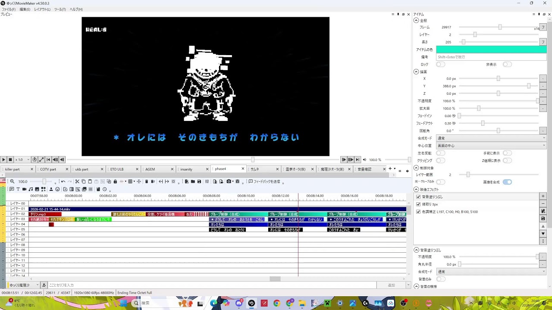Collapse the 描画 section
Viewport: 552px width, 310px height.
click(x=416, y=72)
